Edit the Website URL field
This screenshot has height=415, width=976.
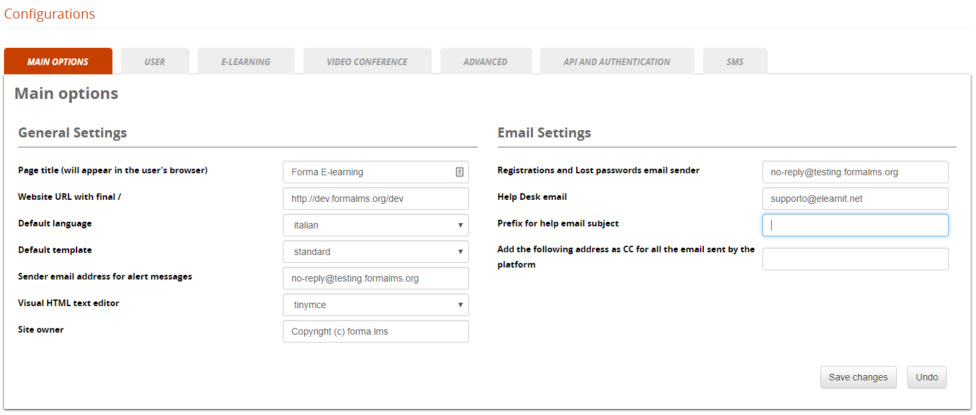coord(375,198)
